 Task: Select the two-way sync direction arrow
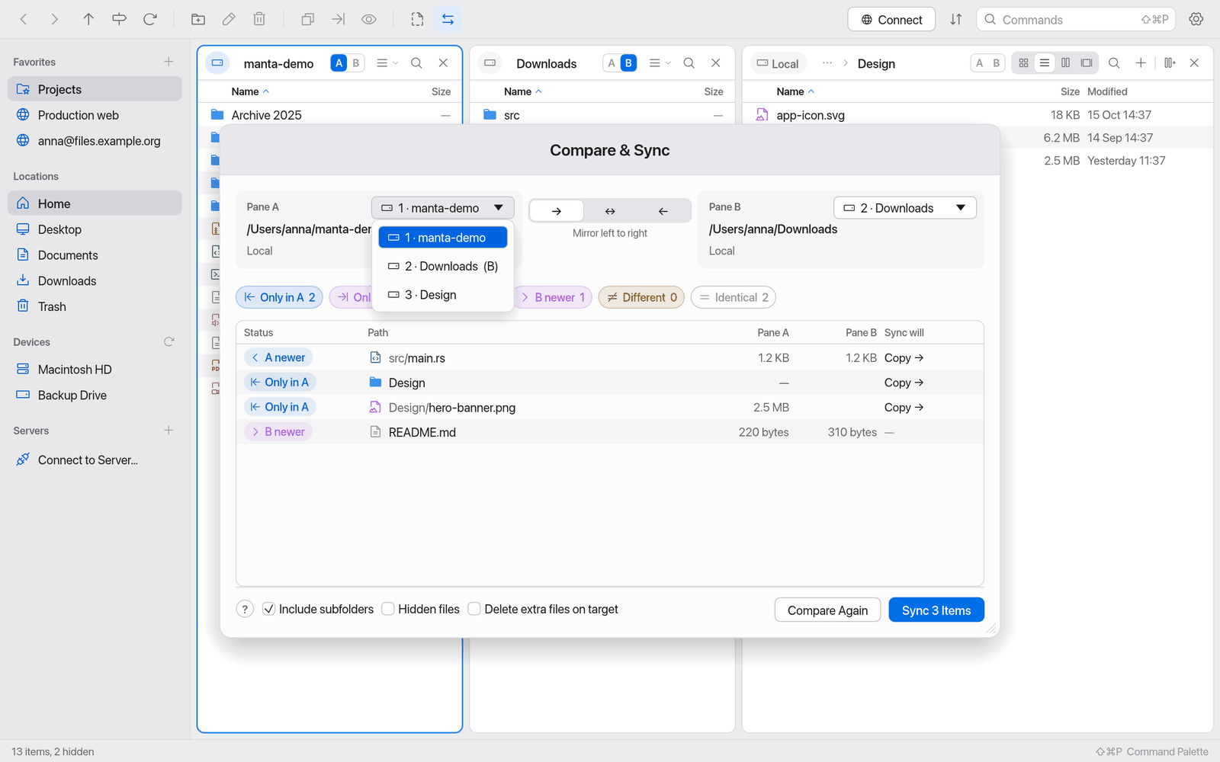tap(610, 211)
